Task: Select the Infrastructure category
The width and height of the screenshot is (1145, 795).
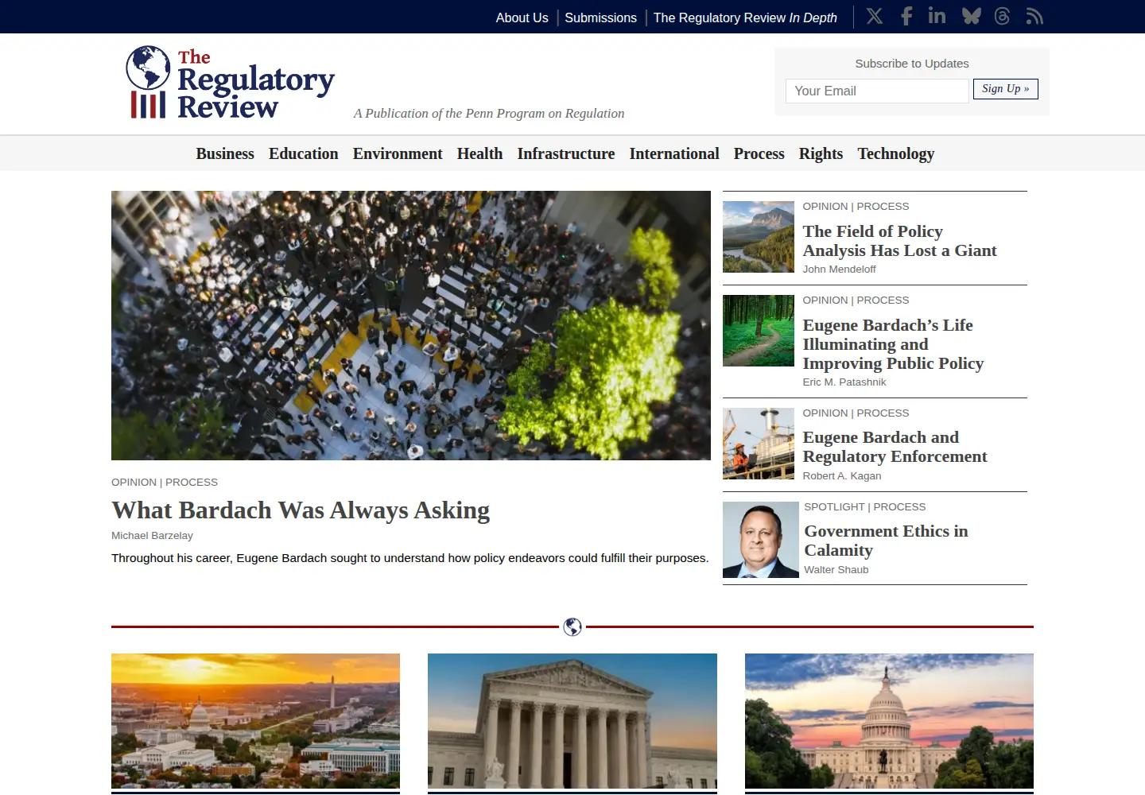Action: coord(566,153)
